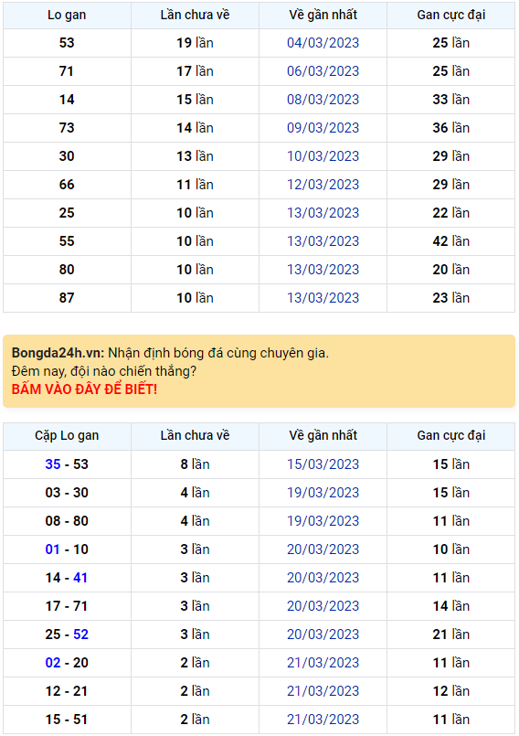Viewport: 519px width, 736px height.
Task: Open the 08/03/2023 date link
Action: pyautogui.click(x=323, y=100)
